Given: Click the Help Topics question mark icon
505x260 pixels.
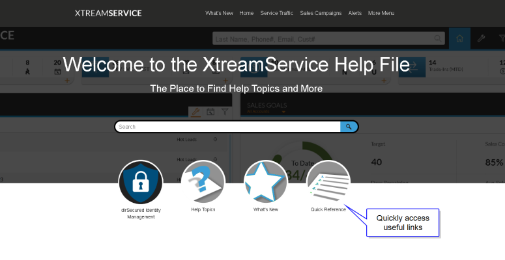Looking at the screenshot, I should point(203,182).
